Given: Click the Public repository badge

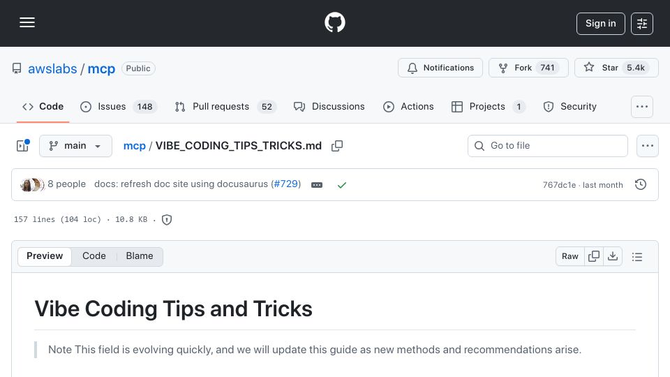Looking at the screenshot, I should (138, 68).
